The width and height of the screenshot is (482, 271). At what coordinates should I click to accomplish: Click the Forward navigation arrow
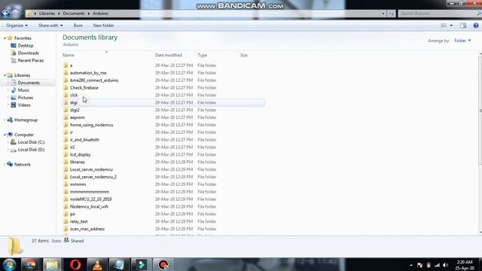pyautogui.click(x=15, y=14)
